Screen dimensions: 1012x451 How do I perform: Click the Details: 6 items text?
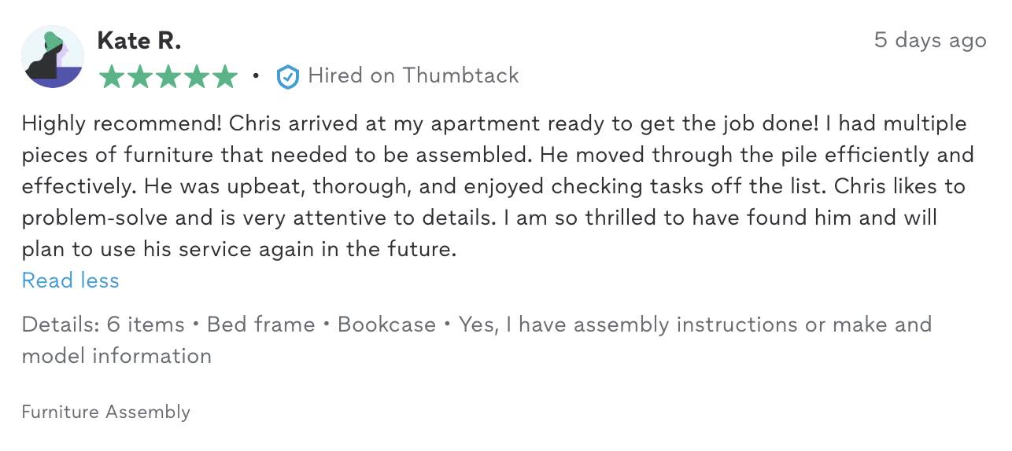tap(103, 324)
